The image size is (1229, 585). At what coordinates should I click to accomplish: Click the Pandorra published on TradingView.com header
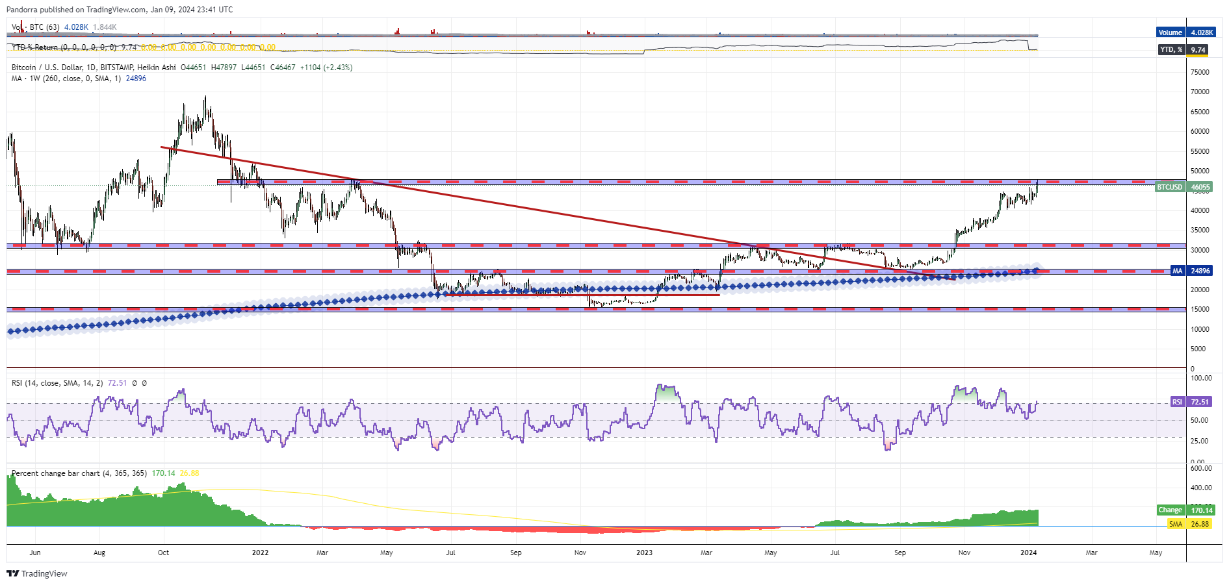[120, 10]
